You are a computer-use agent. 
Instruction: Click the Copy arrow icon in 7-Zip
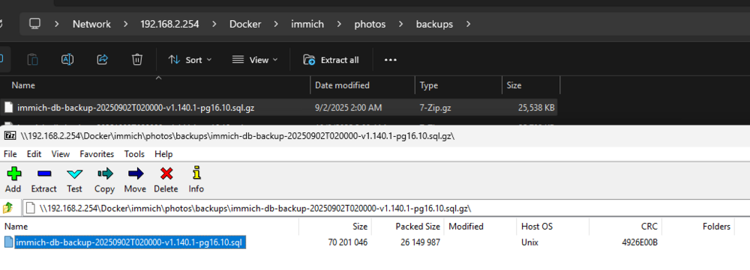[x=104, y=174]
